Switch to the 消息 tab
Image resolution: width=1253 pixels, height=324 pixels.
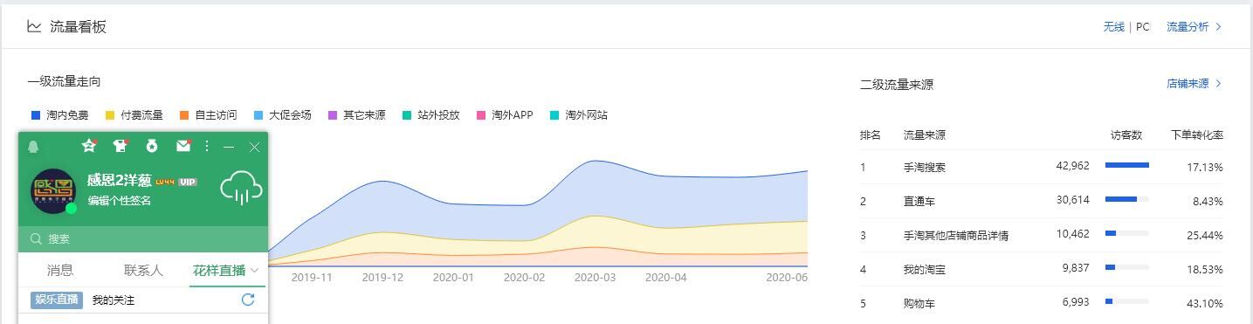point(60,271)
